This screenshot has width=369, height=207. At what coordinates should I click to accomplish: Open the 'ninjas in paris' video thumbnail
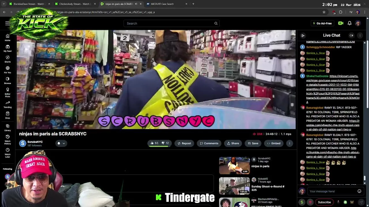234,166
